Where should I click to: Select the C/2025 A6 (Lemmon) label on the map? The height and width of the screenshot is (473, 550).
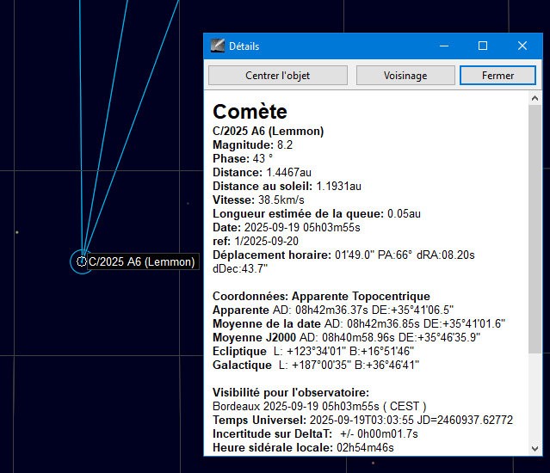(x=142, y=261)
